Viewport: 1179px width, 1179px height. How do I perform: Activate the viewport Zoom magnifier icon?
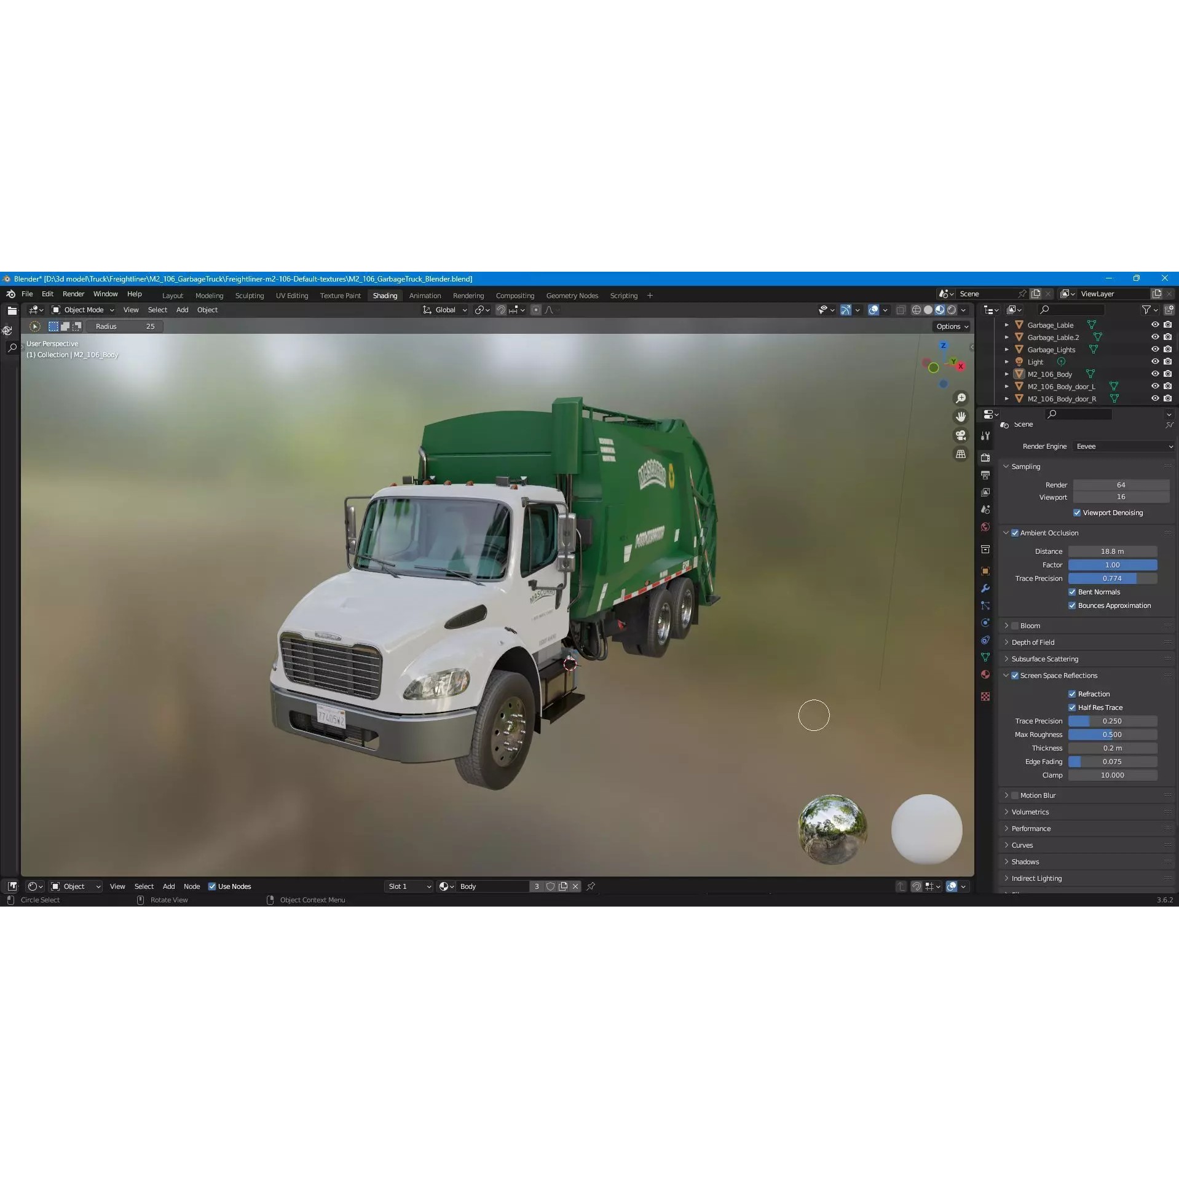(961, 398)
